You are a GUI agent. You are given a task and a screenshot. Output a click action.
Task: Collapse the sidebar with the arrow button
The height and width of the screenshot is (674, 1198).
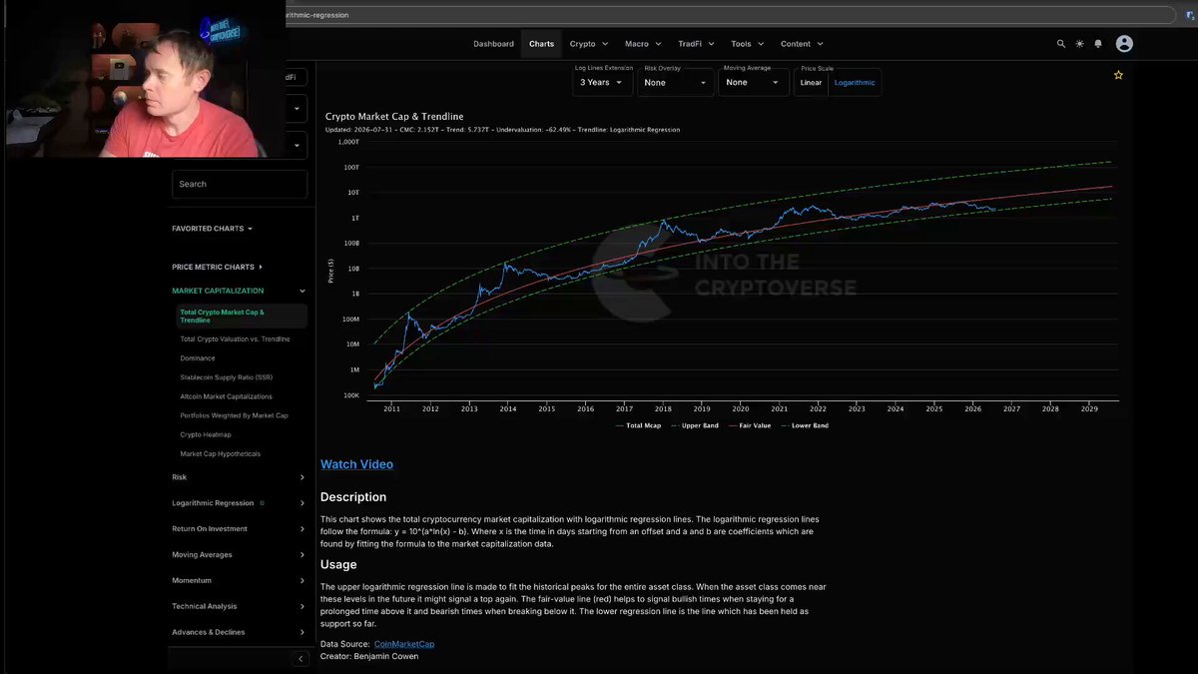pos(300,659)
